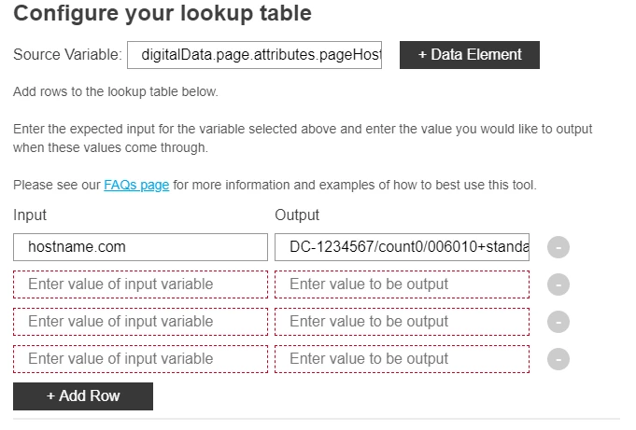Screen dimensions: 636x430
Task: Select the DC-1234567 output field
Action: [402, 247]
